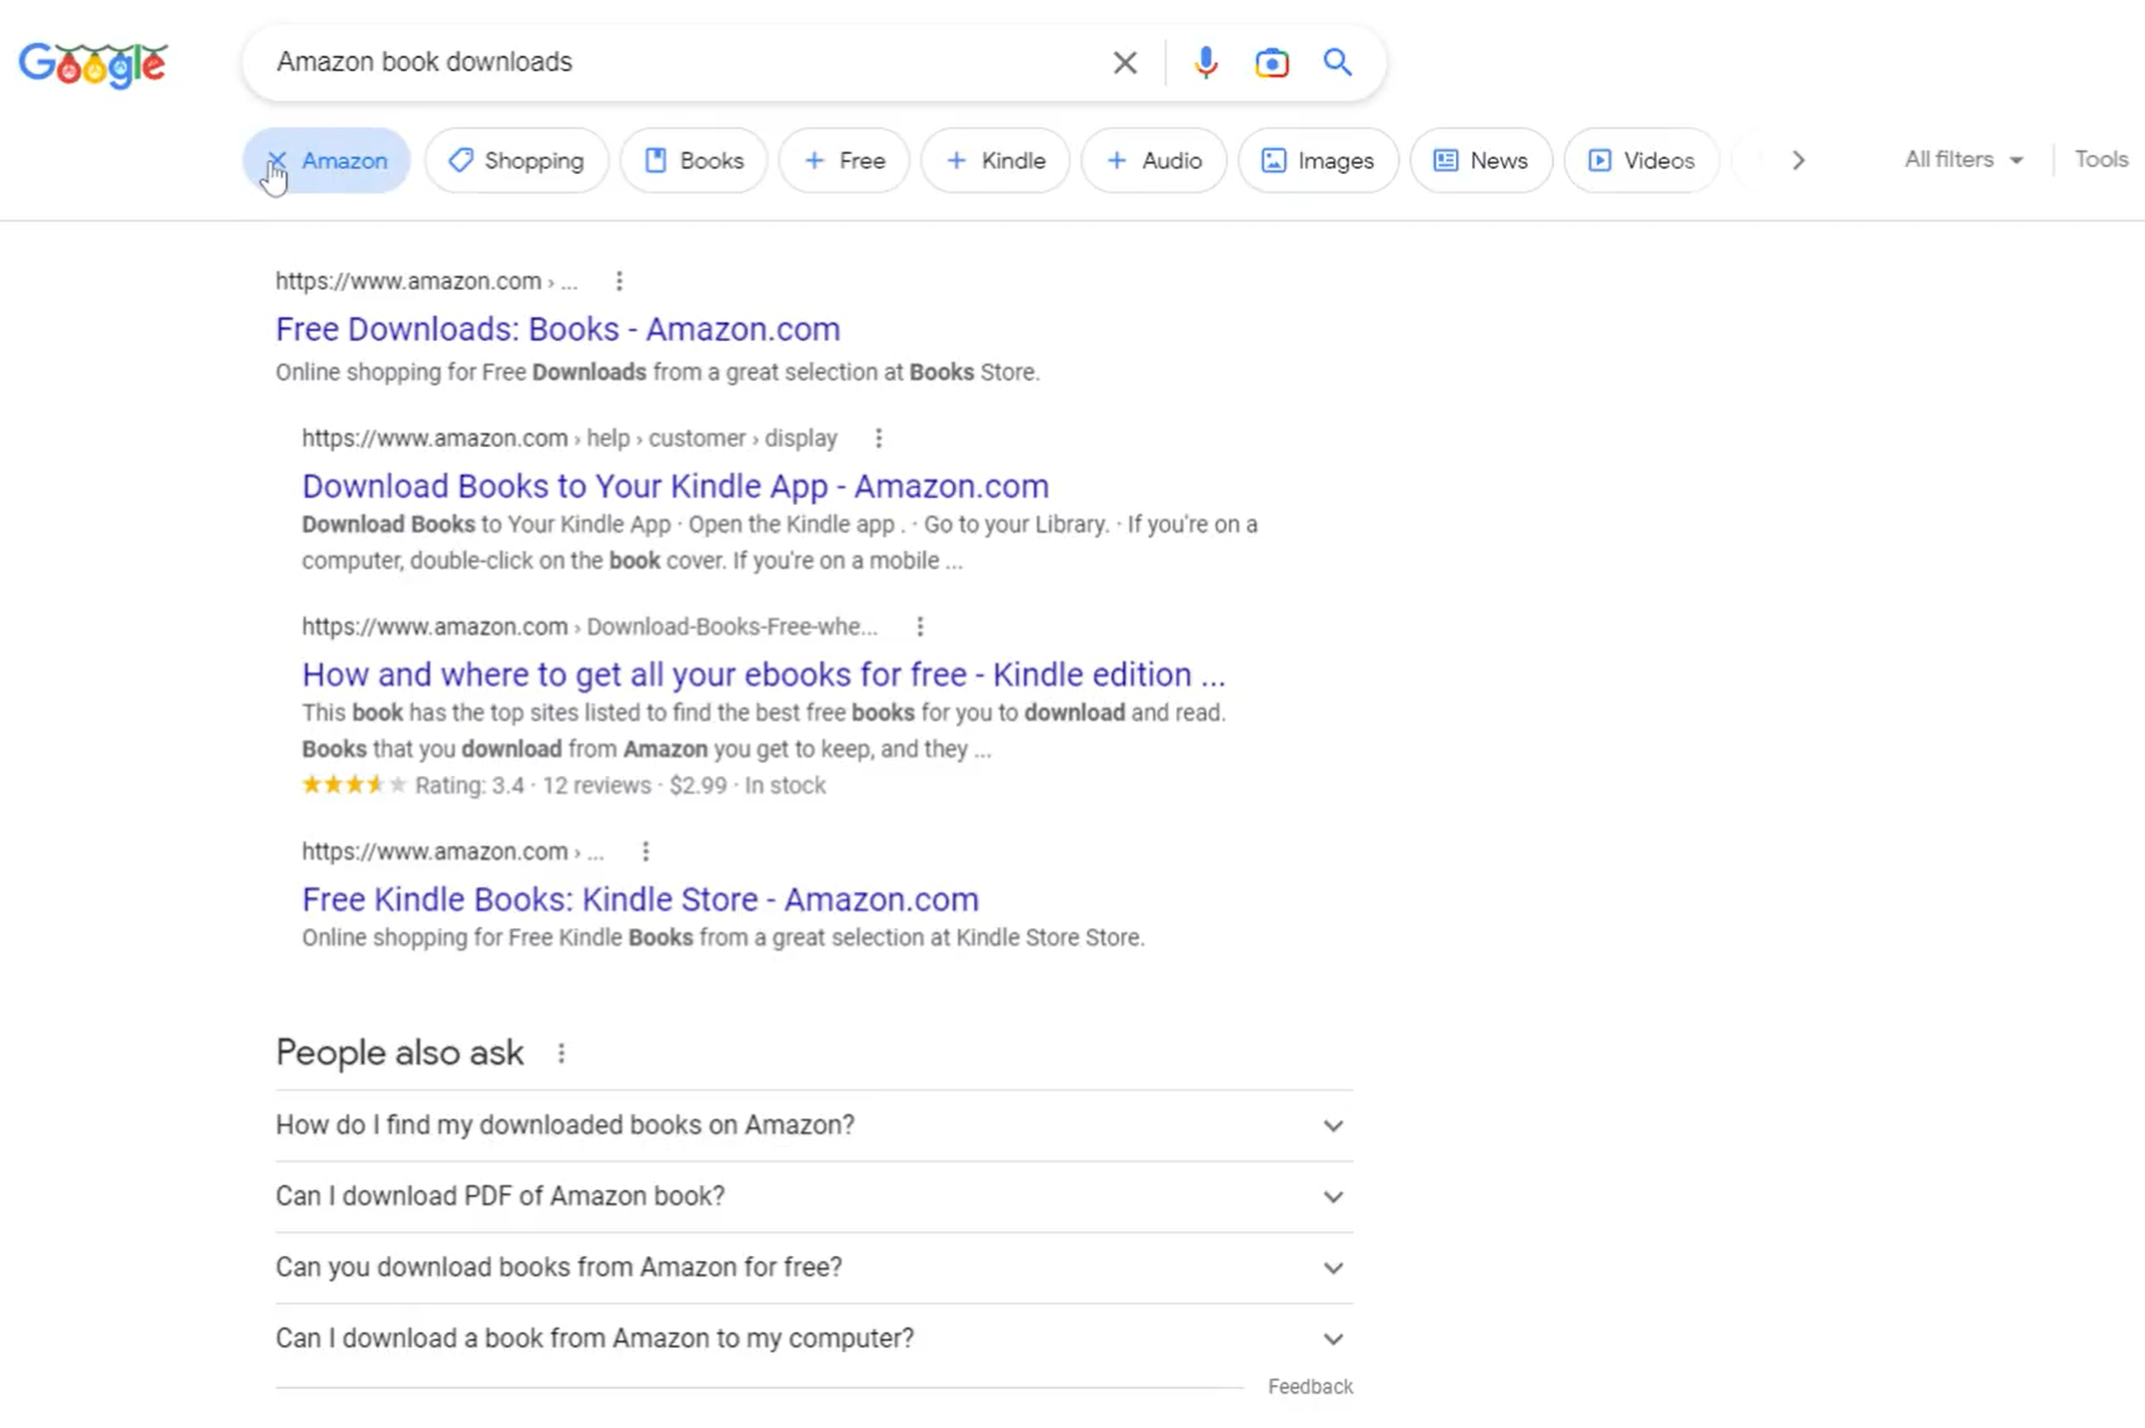Viewport: 2145px width, 1428px height.
Task: Open three-dot menu next to first result
Action: pos(620,282)
